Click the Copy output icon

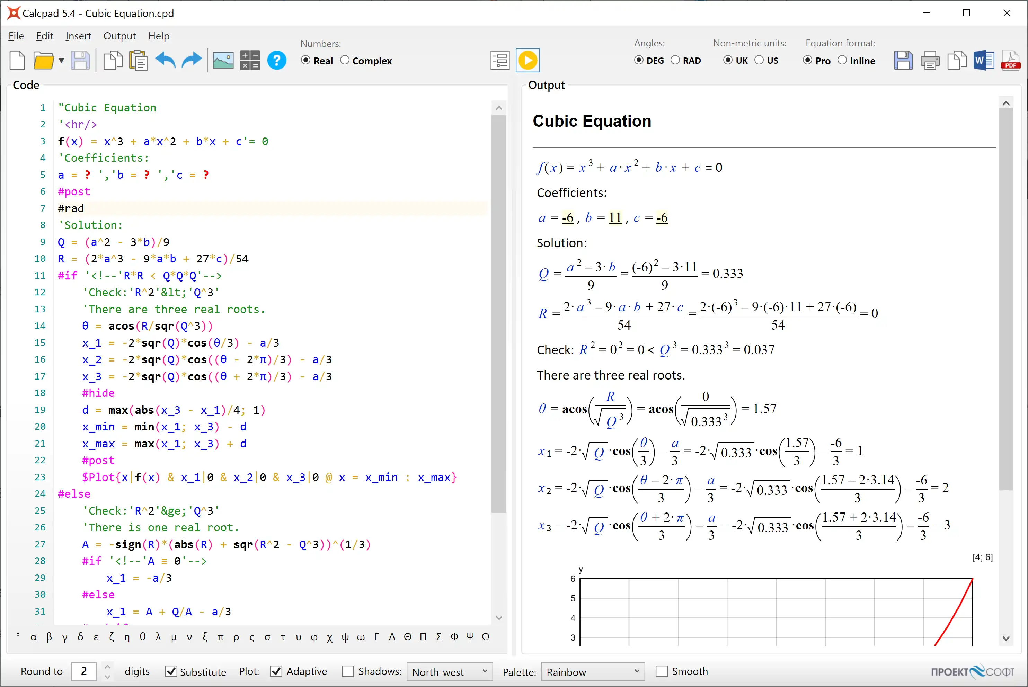(x=956, y=61)
